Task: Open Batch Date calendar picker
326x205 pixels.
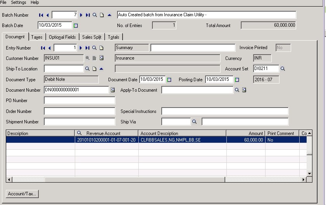Action: [x=76, y=26]
